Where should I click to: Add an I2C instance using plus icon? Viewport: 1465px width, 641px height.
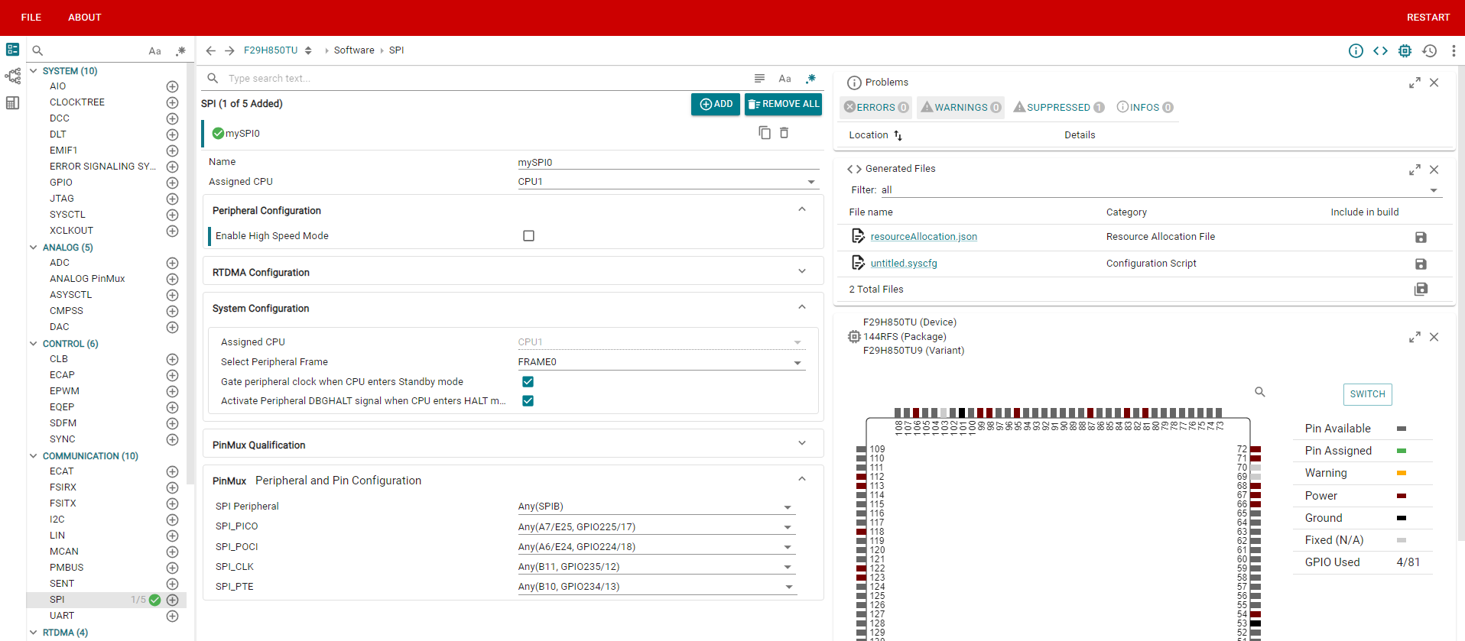[x=172, y=520]
